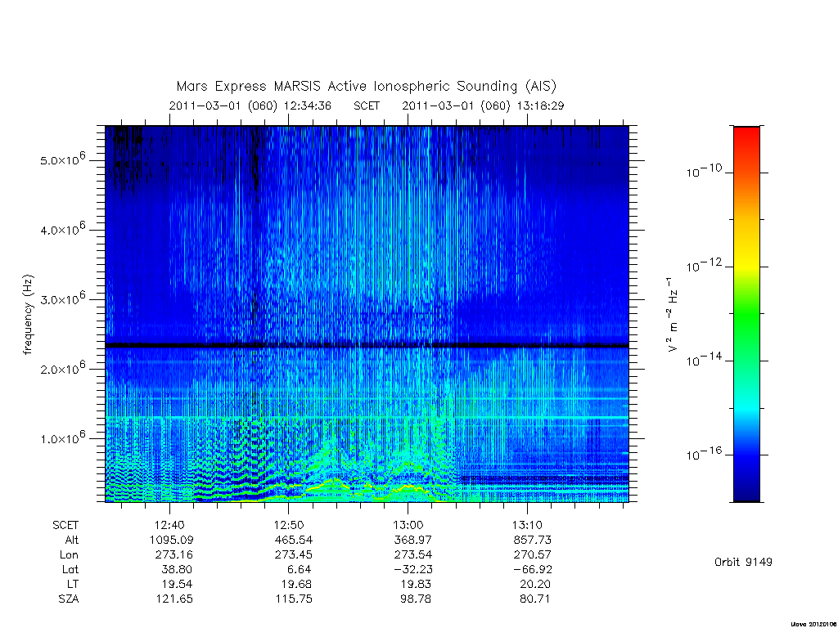Click the Alt row label
The height and width of the screenshot is (628, 838).
72,540
